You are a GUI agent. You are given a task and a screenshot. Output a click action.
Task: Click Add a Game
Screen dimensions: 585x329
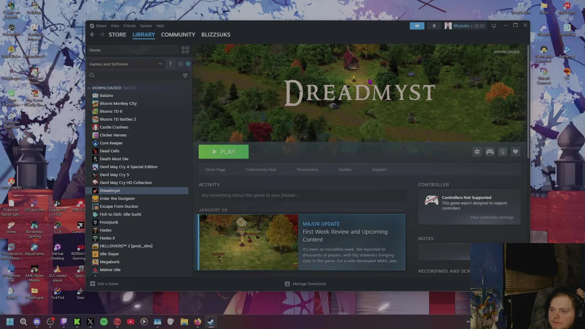tap(104, 284)
